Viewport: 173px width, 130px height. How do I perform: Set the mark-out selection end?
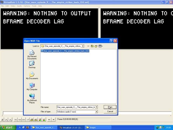(x=54, y=120)
